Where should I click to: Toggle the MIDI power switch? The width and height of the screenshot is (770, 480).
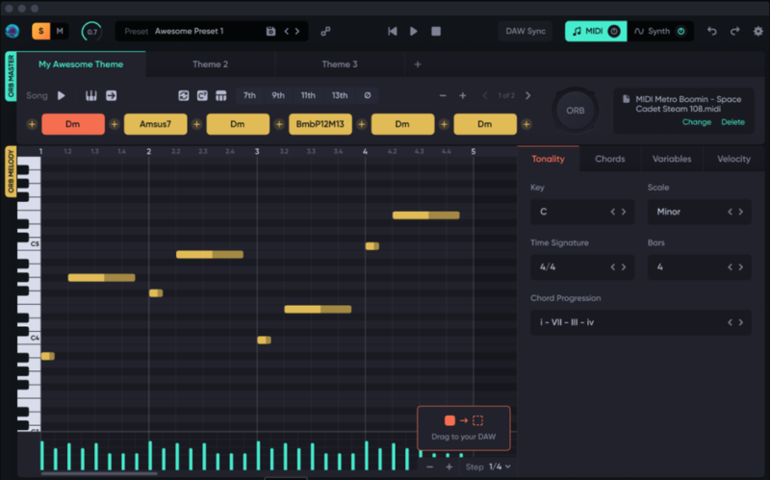click(x=612, y=32)
